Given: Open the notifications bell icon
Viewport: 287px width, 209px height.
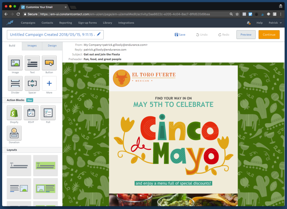Looking at the screenshot, I should coord(248,23).
